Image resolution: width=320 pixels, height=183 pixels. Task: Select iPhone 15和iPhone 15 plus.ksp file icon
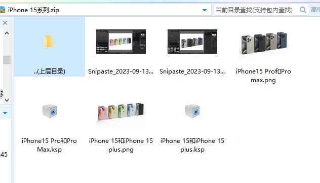coord(192,111)
